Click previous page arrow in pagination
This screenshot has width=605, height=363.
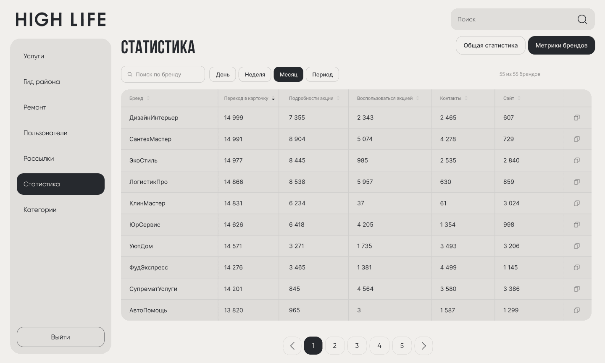(x=292, y=345)
